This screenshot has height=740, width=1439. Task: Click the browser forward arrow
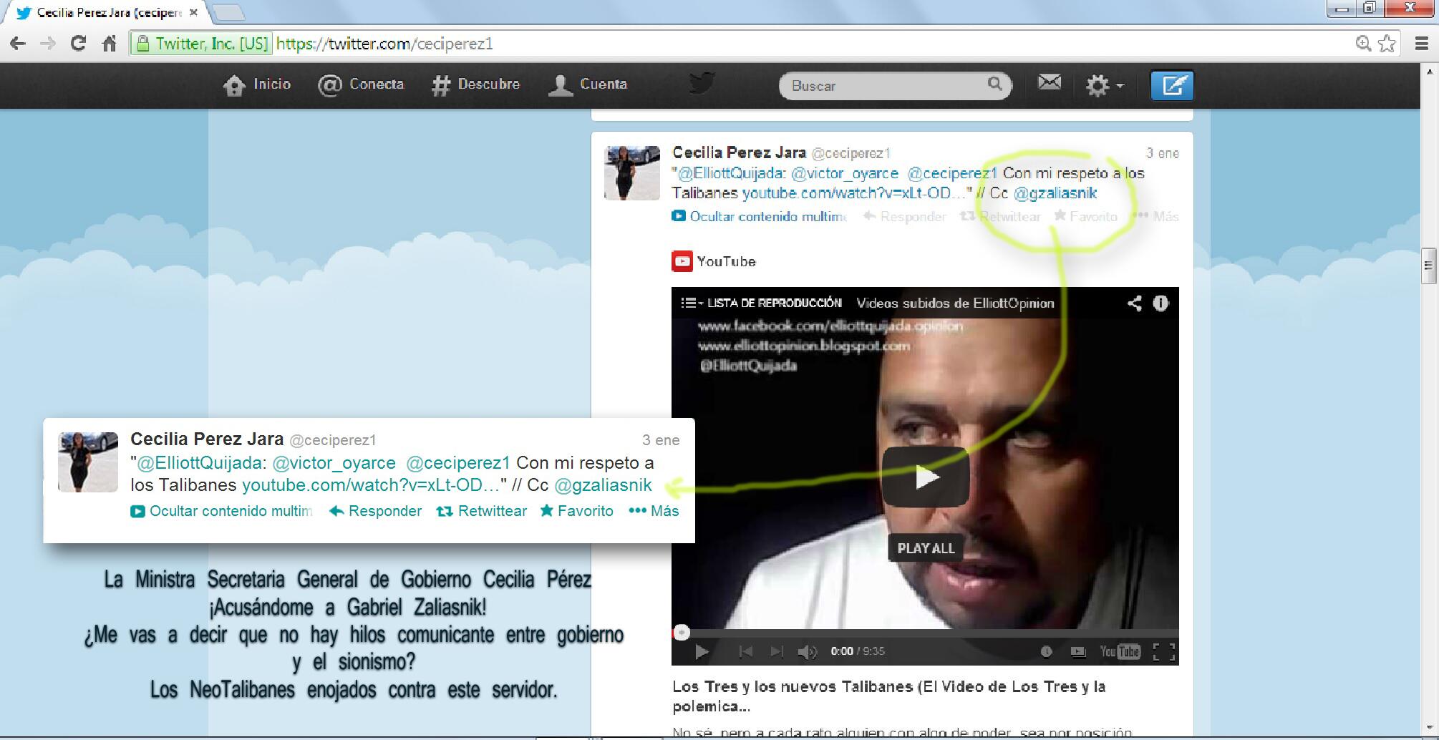(x=48, y=44)
